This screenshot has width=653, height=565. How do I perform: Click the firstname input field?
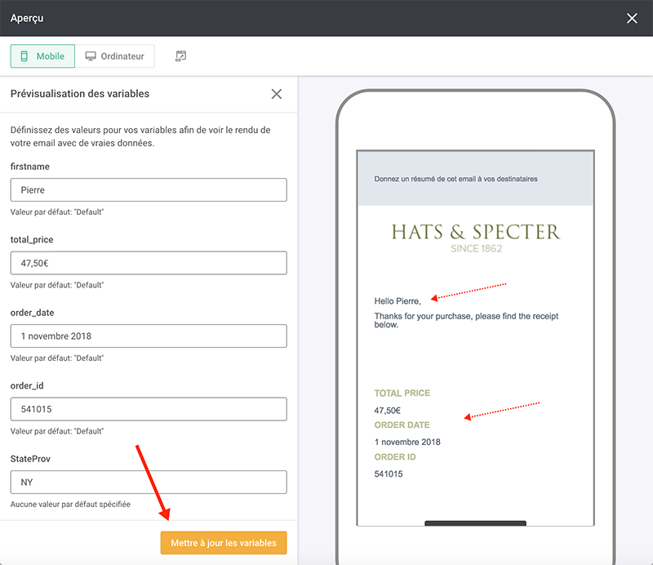tap(149, 190)
